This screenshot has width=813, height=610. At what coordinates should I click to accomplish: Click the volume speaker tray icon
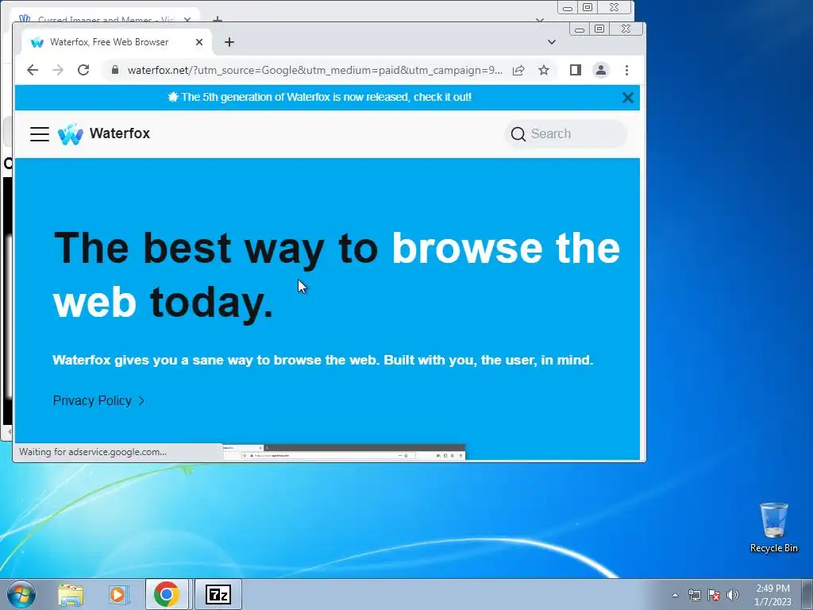pos(733,595)
